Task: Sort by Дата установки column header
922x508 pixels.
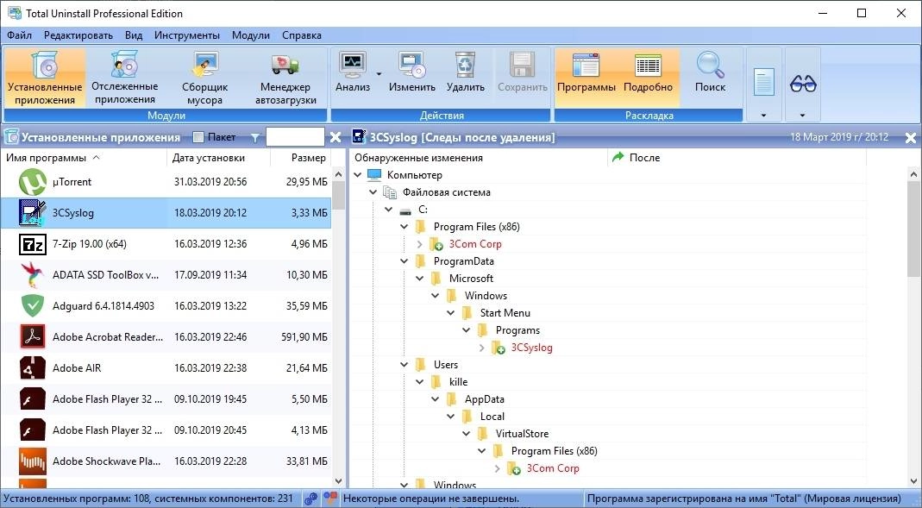Action: (x=218, y=158)
